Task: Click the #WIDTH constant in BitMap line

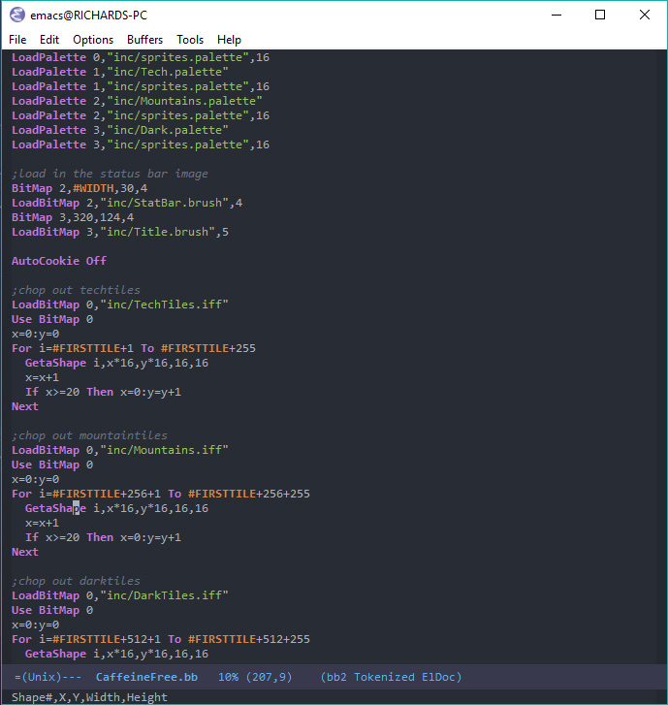Action: pos(93,188)
